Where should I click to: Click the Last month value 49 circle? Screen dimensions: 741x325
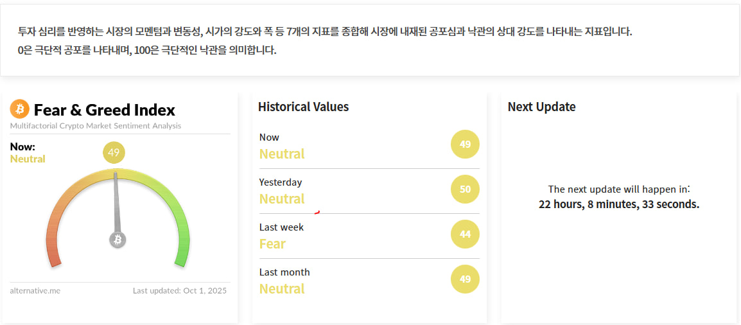465,279
